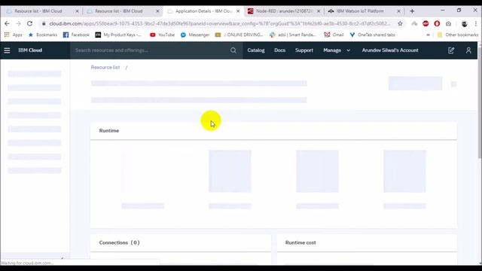This screenshot has height=271, width=482.
Task: Open the Chrome profile avatar
Action: point(464,23)
